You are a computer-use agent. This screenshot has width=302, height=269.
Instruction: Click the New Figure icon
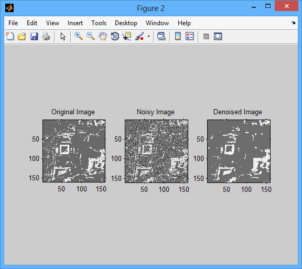click(x=10, y=36)
